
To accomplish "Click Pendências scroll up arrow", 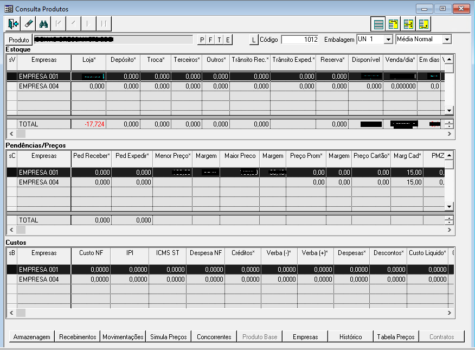I will pyautogui.click(x=450, y=155).
